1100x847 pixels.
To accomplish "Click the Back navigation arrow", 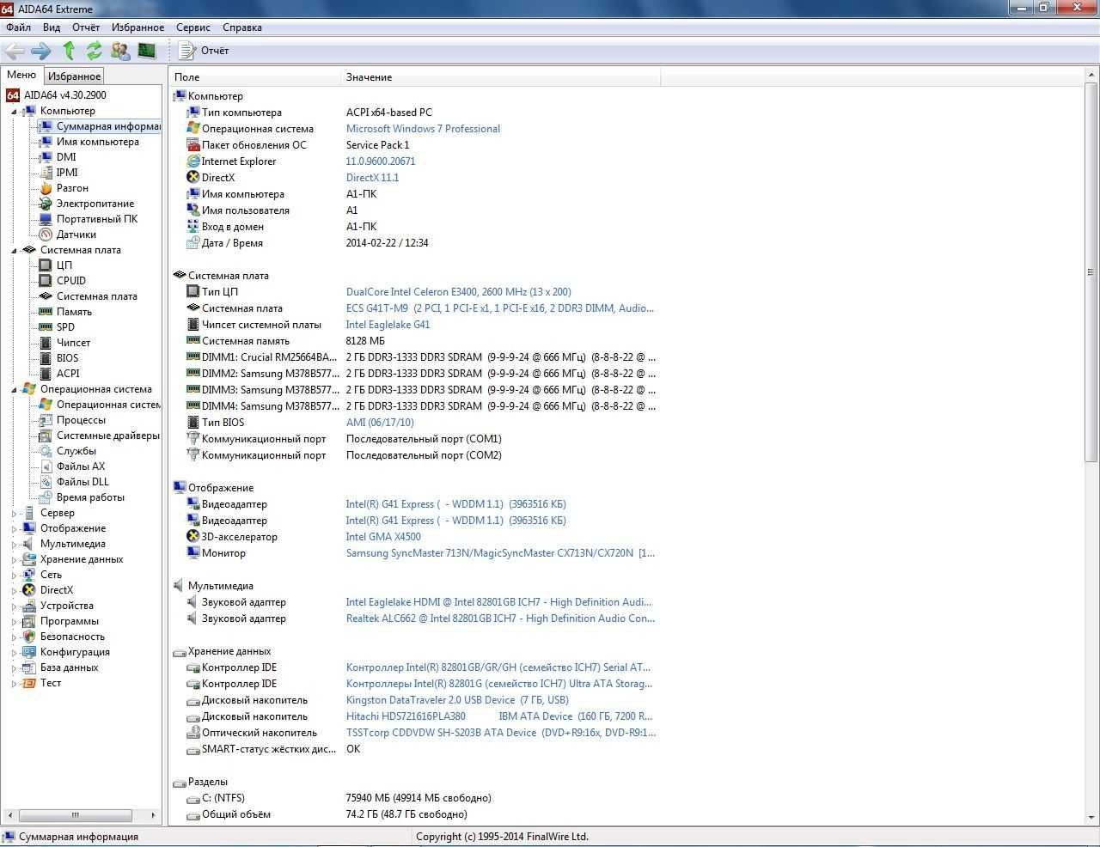I will pos(15,51).
